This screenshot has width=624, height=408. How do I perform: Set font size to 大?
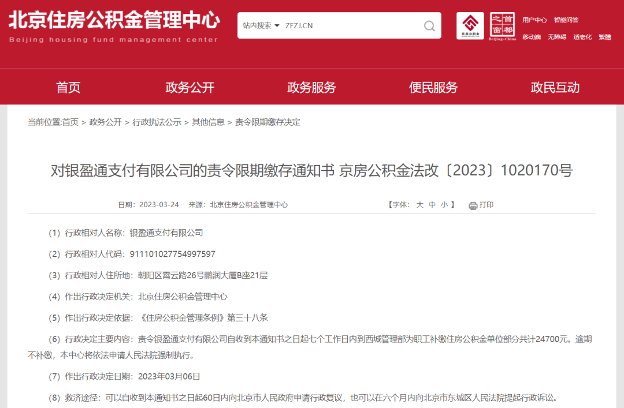tap(419, 205)
